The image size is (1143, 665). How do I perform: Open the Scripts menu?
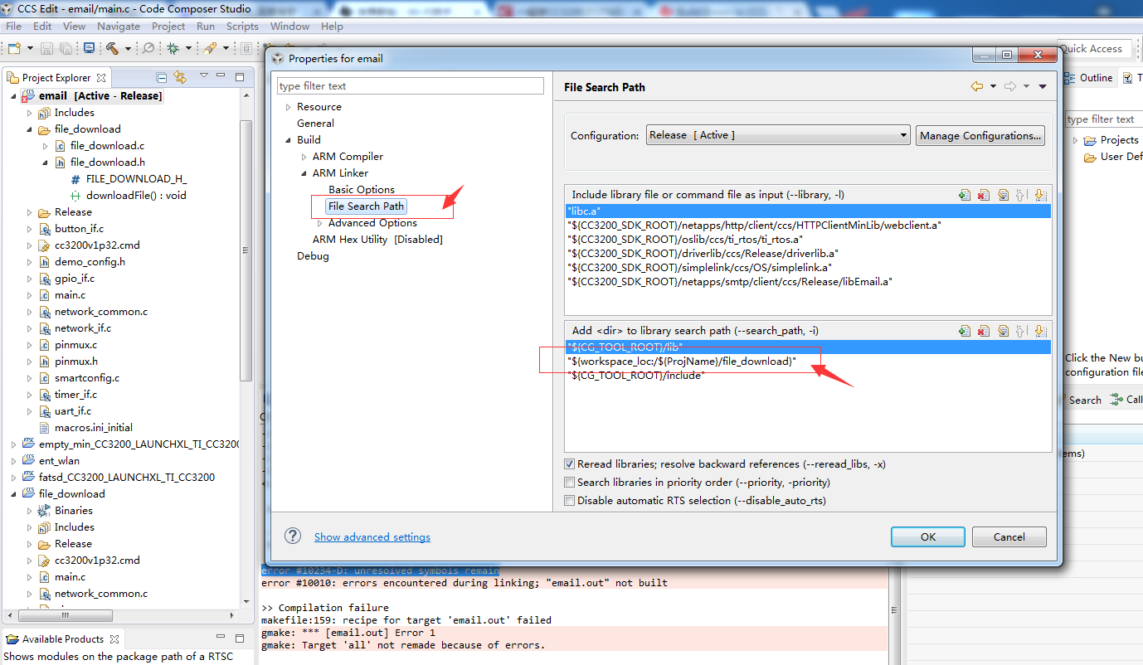(242, 27)
